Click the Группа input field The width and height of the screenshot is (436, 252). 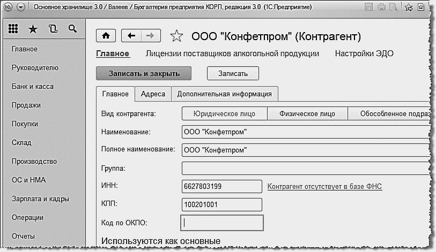click(x=306, y=168)
